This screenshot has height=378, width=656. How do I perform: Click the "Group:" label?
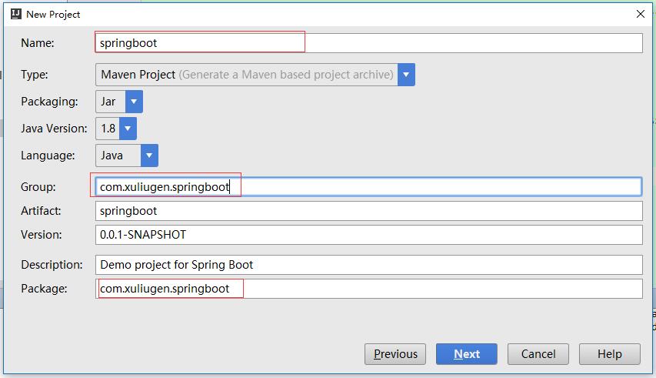(38, 187)
